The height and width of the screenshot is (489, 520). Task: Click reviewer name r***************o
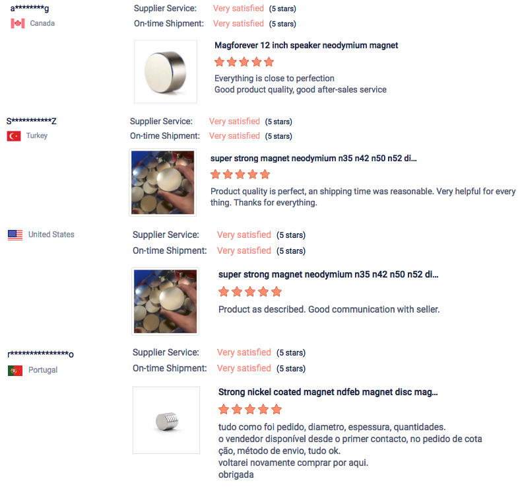pyautogui.click(x=41, y=354)
